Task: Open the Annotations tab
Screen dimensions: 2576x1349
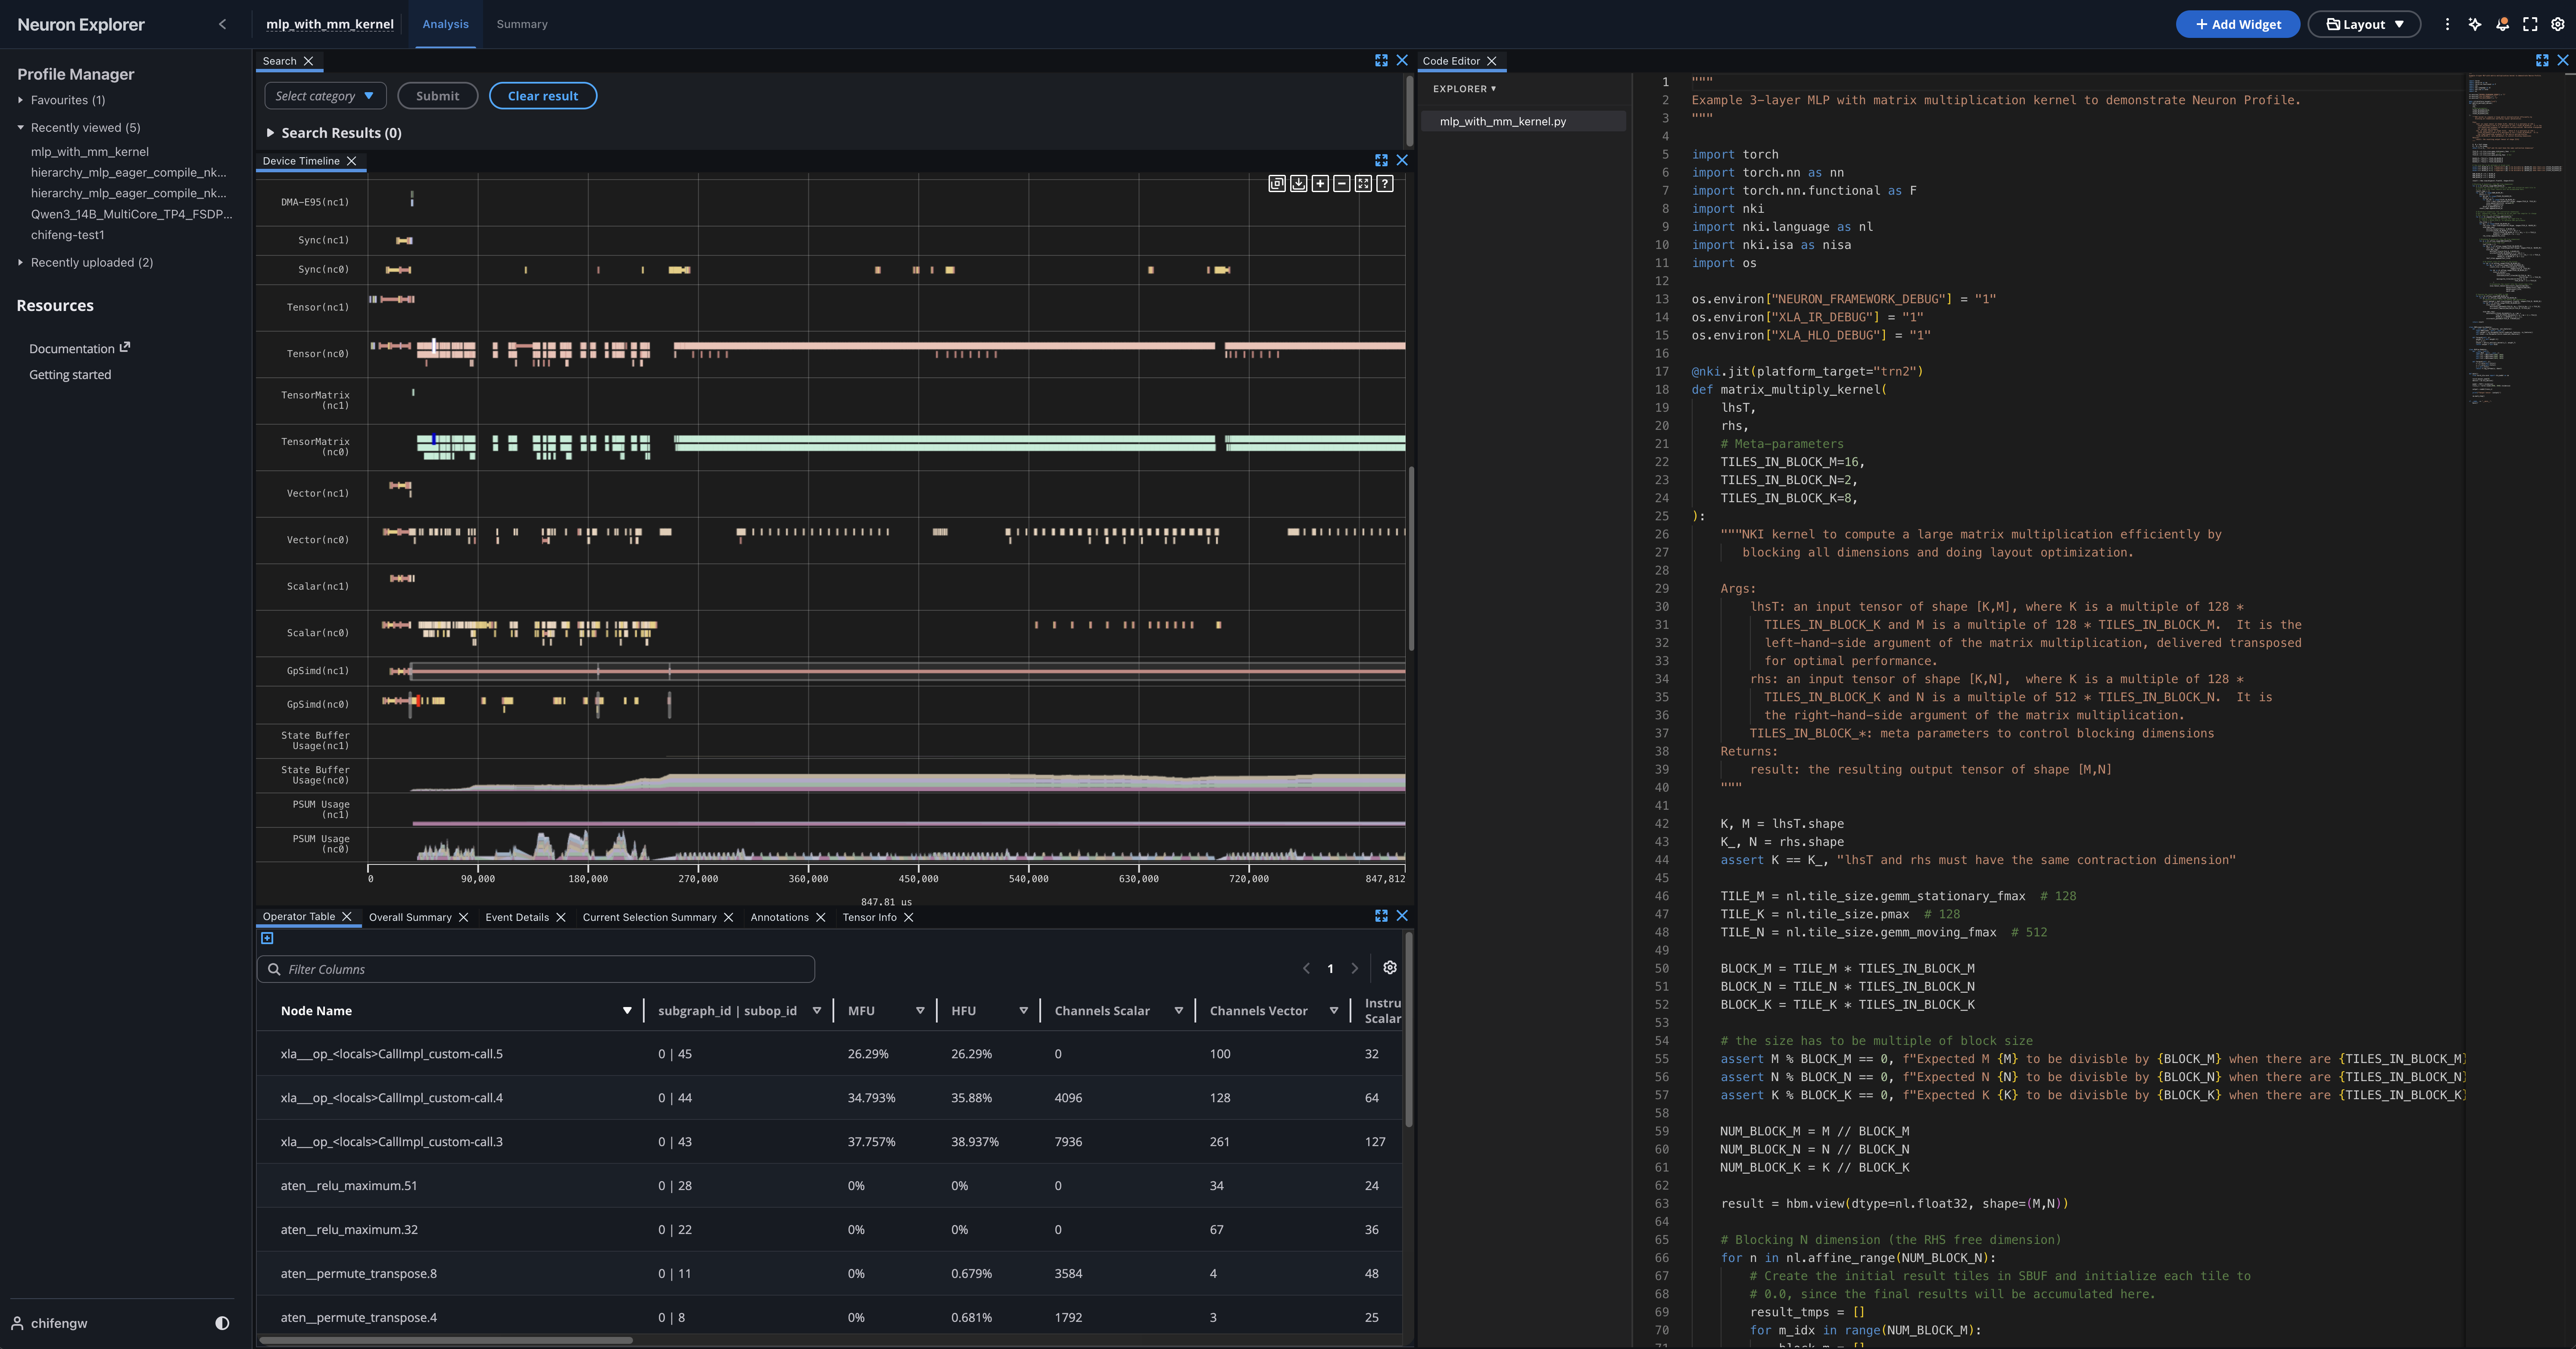Action: pos(779,917)
